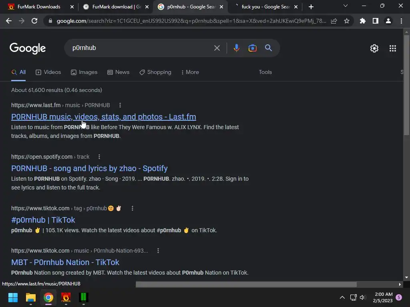
Task: Open the MBT Nation TikTok link
Action: [x=65, y=262]
